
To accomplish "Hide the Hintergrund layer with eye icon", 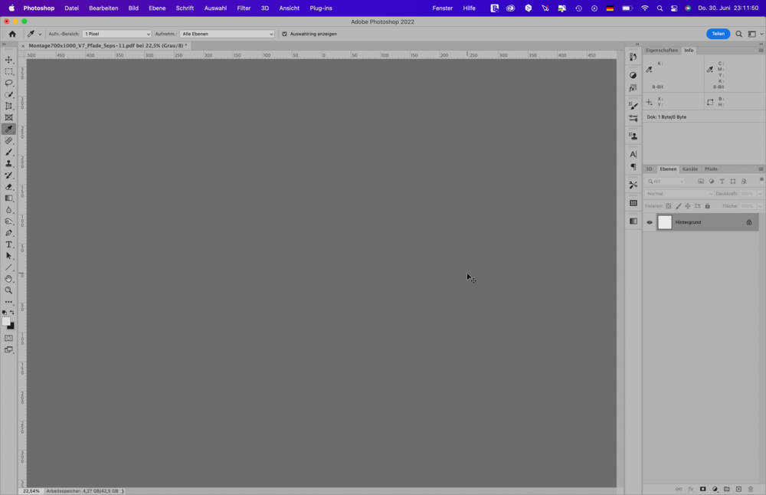I will tap(650, 222).
